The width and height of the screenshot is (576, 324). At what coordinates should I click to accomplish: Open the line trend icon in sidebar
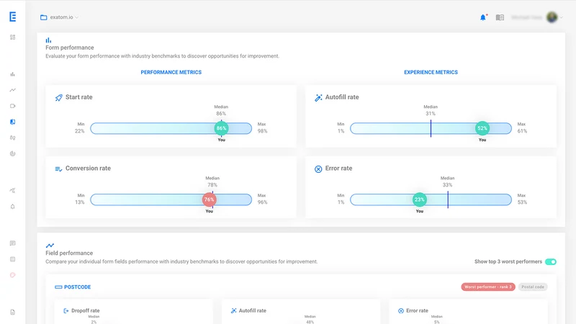(13, 90)
